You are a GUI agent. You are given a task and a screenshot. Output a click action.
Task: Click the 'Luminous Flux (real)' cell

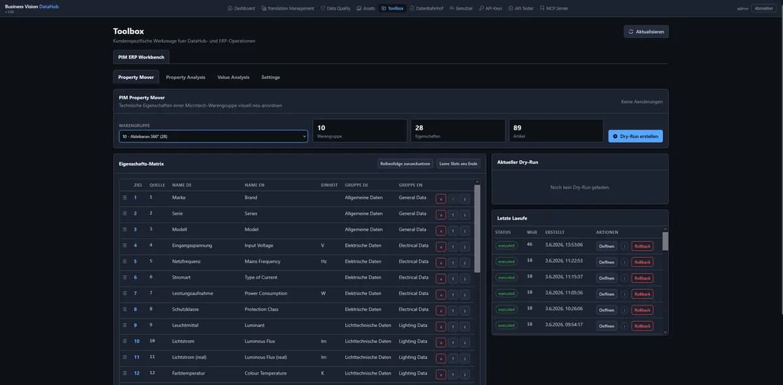click(x=266, y=357)
